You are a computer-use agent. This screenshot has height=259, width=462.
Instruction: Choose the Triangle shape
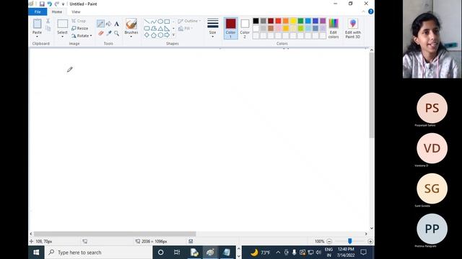pyautogui.click(x=160, y=29)
